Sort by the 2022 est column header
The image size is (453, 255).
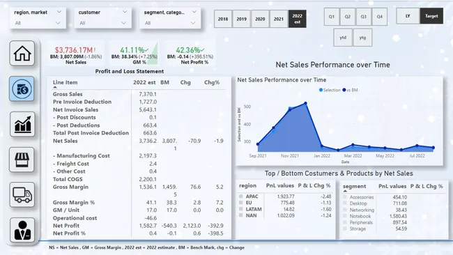(x=144, y=82)
